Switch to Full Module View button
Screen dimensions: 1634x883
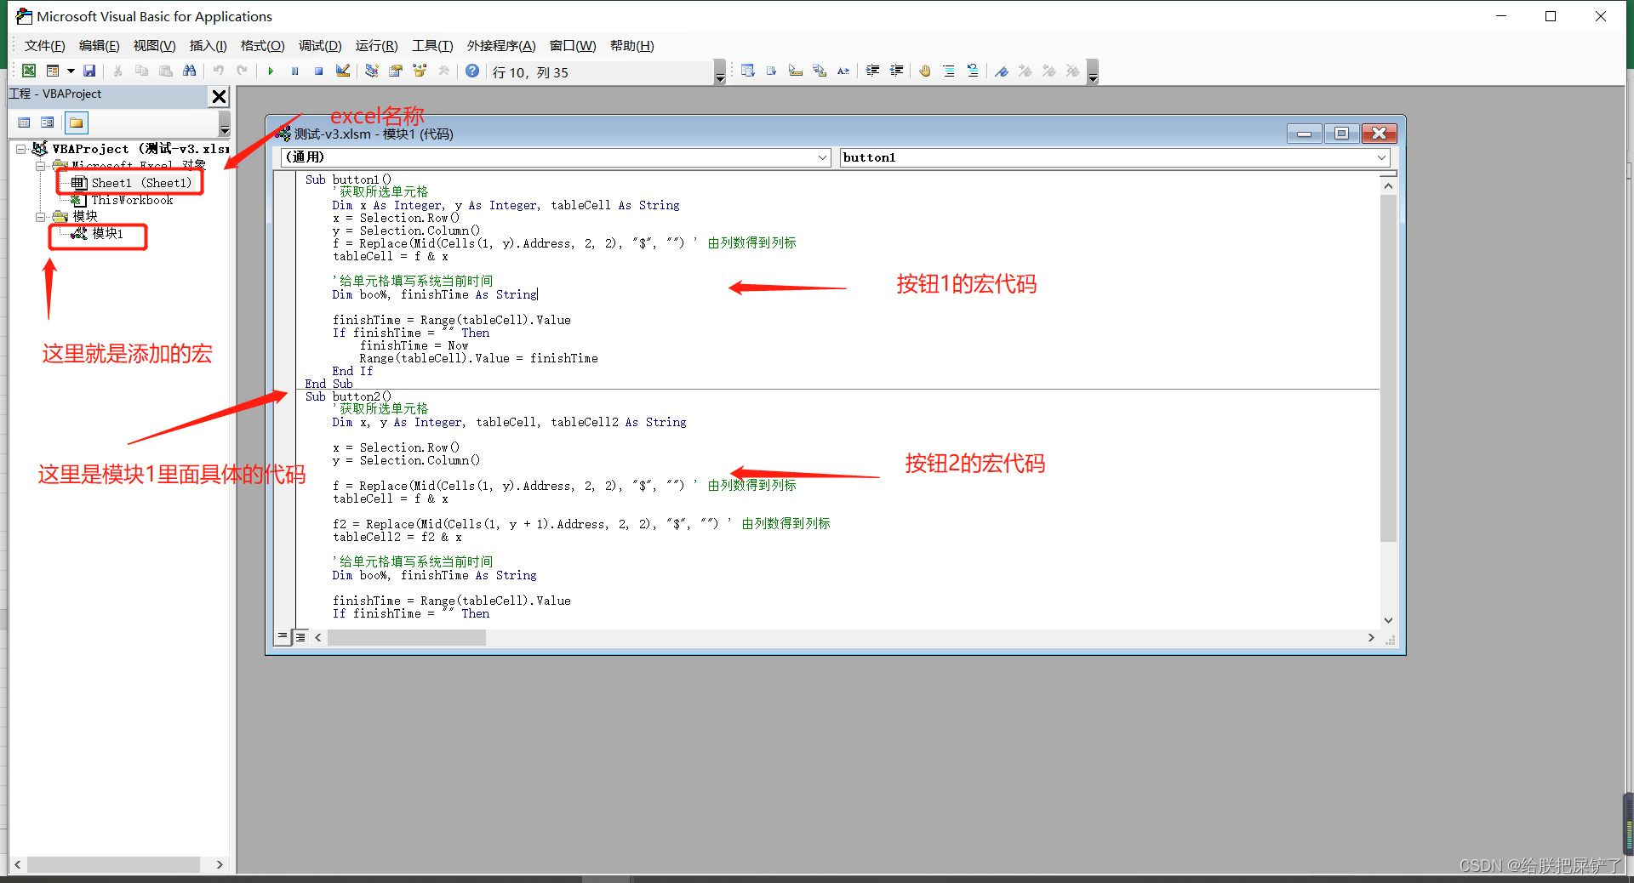tap(300, 636)
